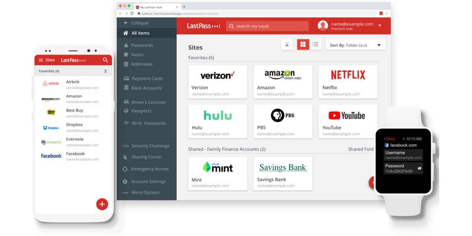Click Shared - Family Finance Accounts heading
The width and height of the screenshot is (472, 236).
point(227,149)
